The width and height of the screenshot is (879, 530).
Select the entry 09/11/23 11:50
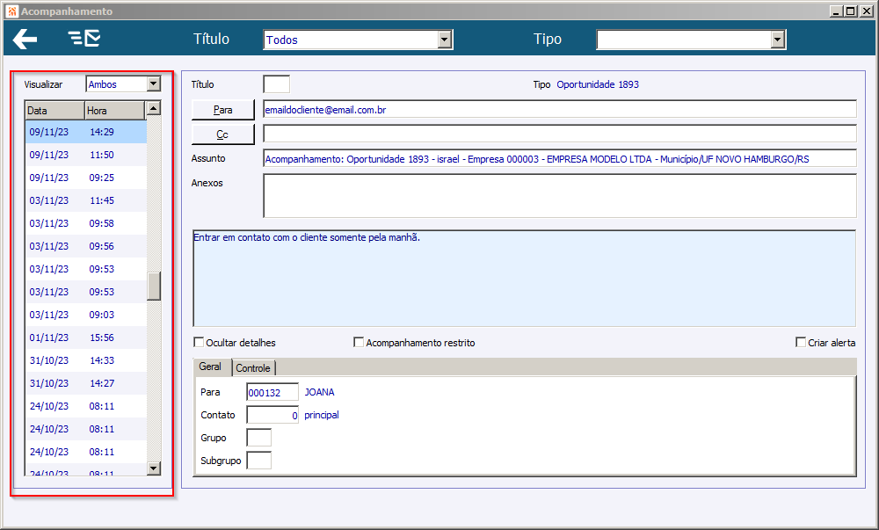click(86, 156)
